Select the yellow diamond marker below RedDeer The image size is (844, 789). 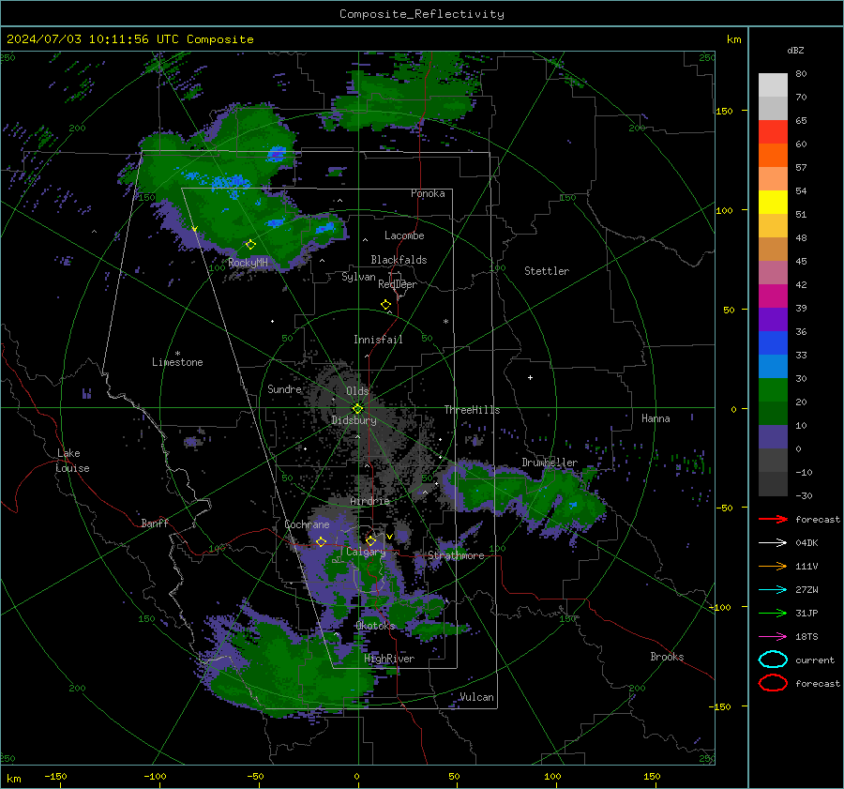385,305
